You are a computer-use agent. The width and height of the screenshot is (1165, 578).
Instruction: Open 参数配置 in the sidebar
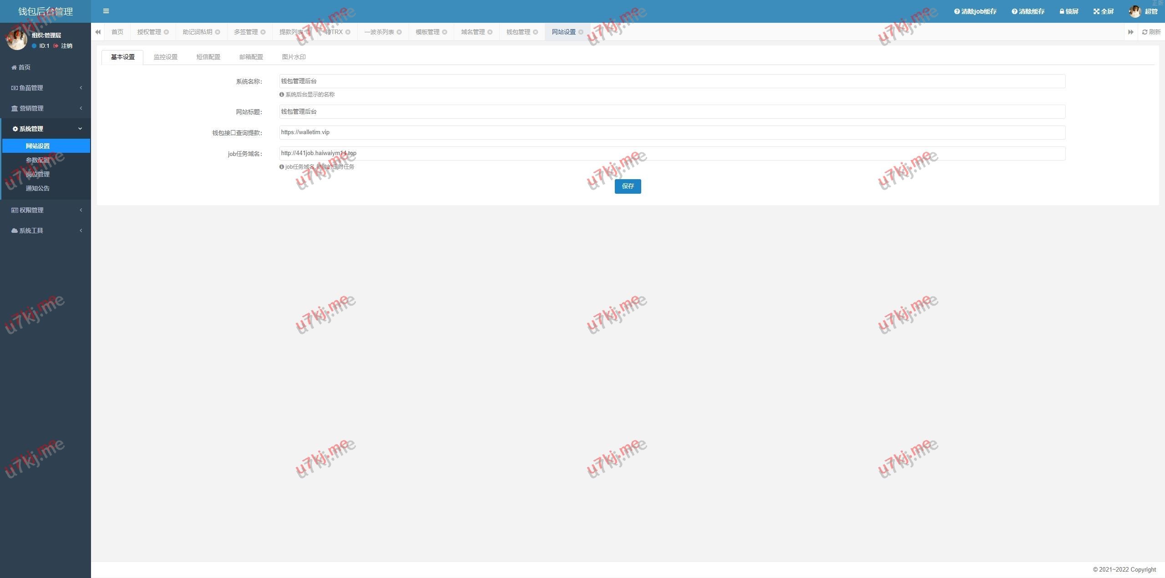(x=38, y=160)
